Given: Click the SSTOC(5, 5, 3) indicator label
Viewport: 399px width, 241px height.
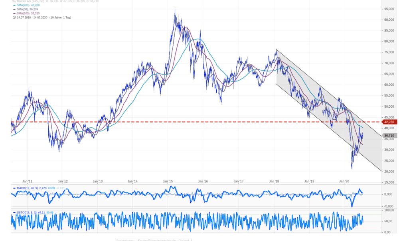Looking at the screenshot, I should 27,213.
